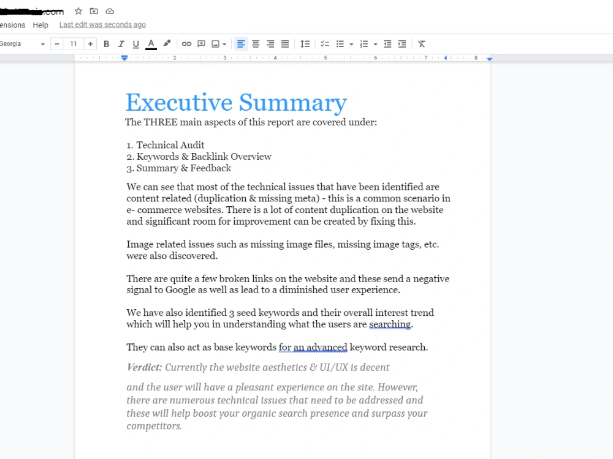Image resolution: width=613 pixels, height=459 pixels.
Task: Click the right indent marker on ruler
Action: point(445,58)
